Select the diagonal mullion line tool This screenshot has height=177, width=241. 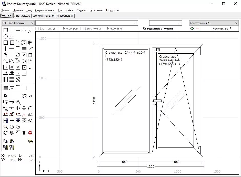click(x=30, y=49)
